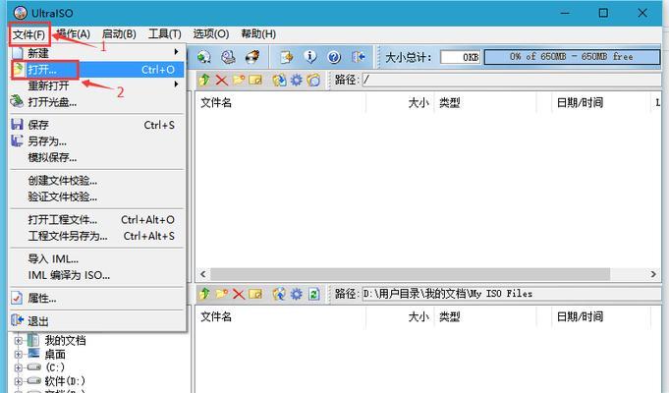Viewport: 669px width, 393px height.
Task: Click local path field 'My ISO Files'
Action: point(511,294)
